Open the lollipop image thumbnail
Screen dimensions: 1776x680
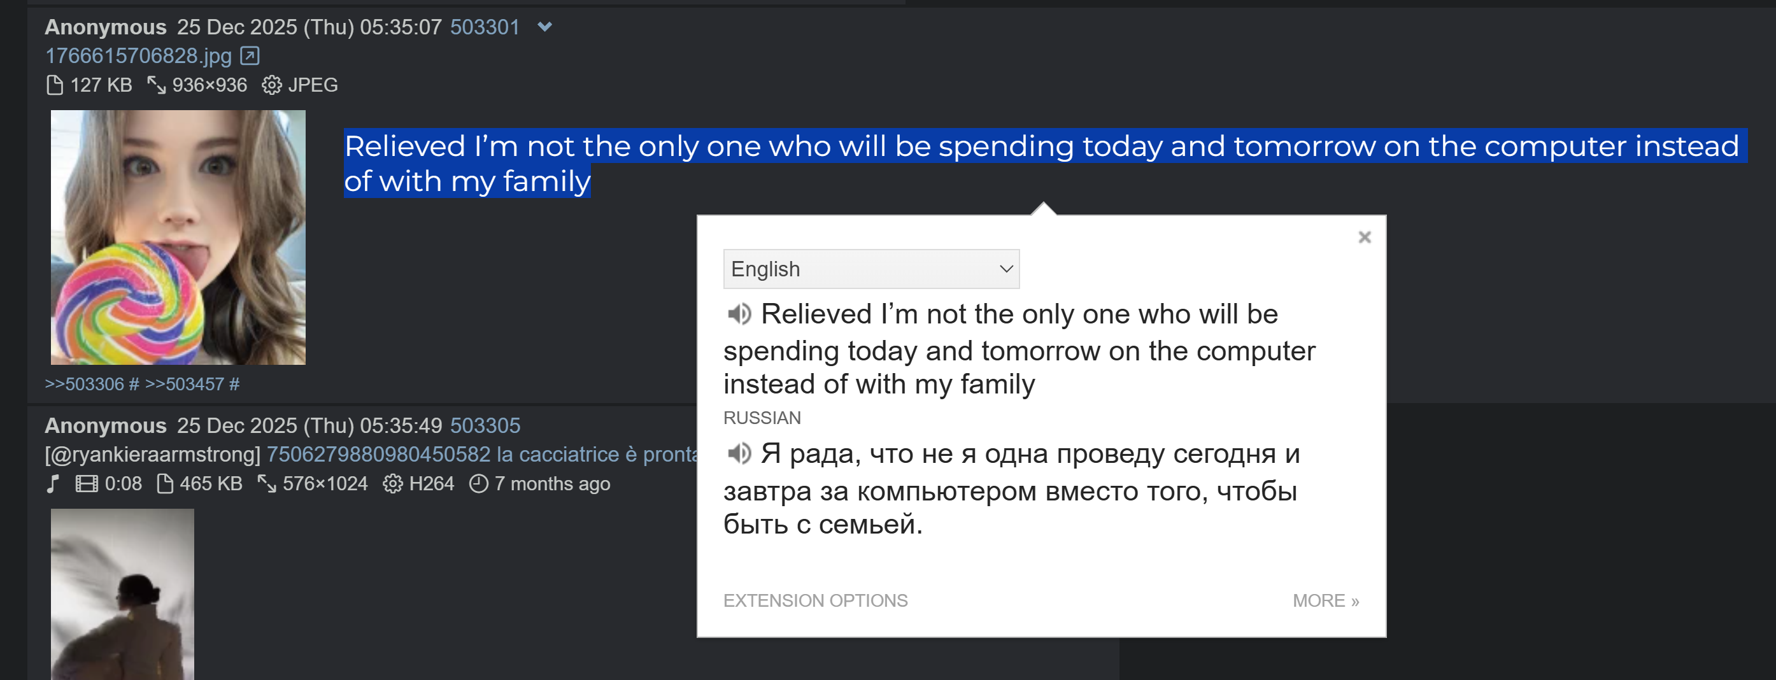pos(178,237)
